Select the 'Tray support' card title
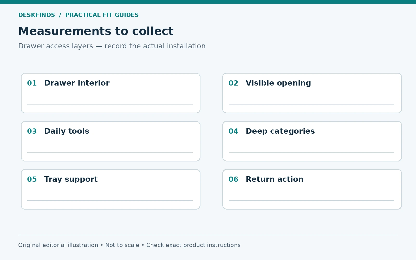Screen dimensions: 416x260 (x=71, y=179)
